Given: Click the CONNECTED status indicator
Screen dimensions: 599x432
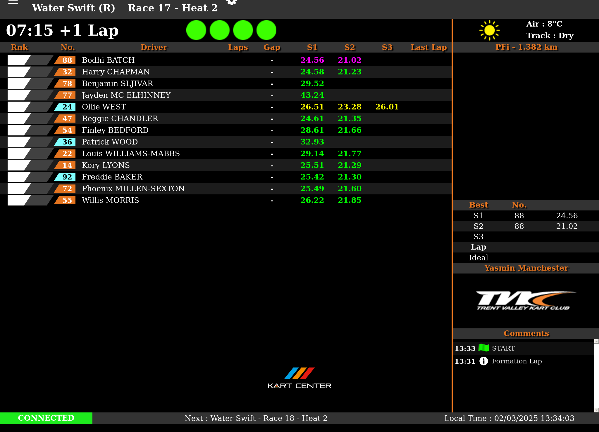Looking at the screenshot, I should point(46,418).
